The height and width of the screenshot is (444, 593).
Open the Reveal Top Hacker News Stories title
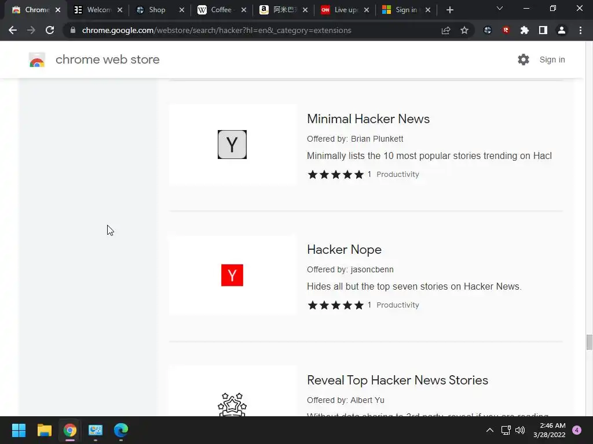(397, 380)
